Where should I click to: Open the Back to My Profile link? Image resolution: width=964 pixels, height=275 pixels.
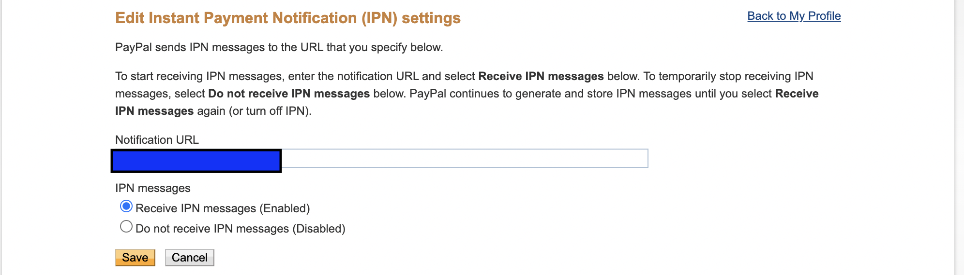click(794, 16)
